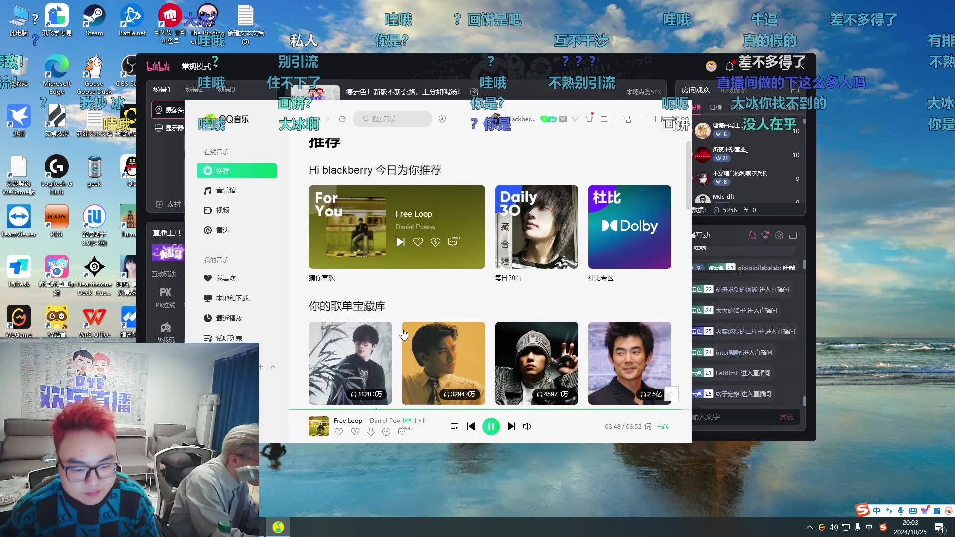Click 发送 to send chat message
The image size is (955, 537).
pyautogui.click(x=786, y=417)
